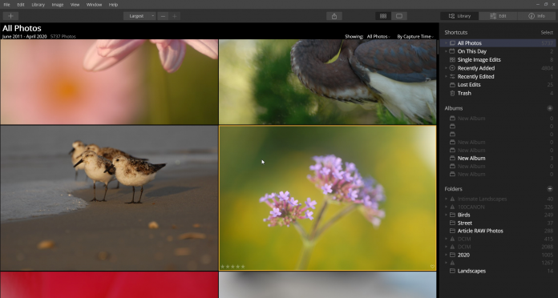558x298 pixels.
Task: Click the On This Day calendar icon
Action: click(x=452, y=51)
